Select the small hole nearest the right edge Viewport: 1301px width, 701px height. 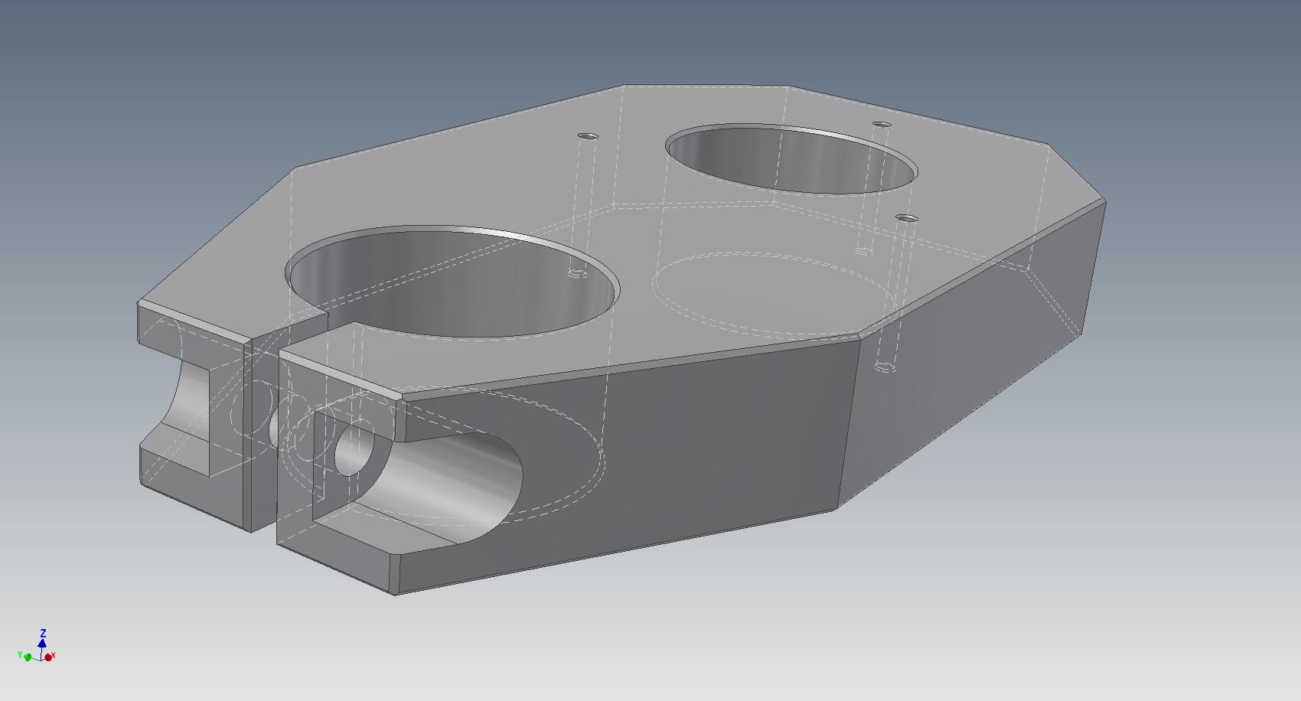tap(907, 218)
